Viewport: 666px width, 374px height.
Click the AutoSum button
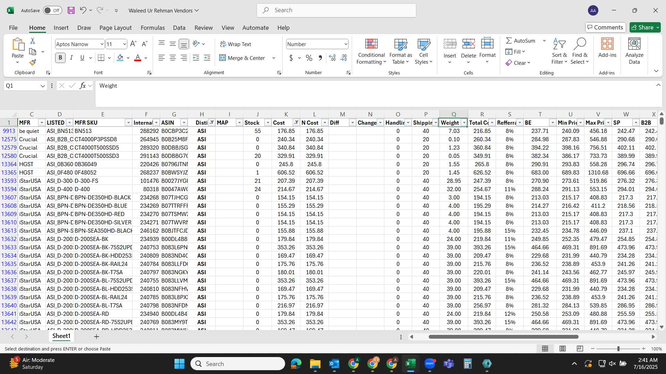click(x=521, y=41)
